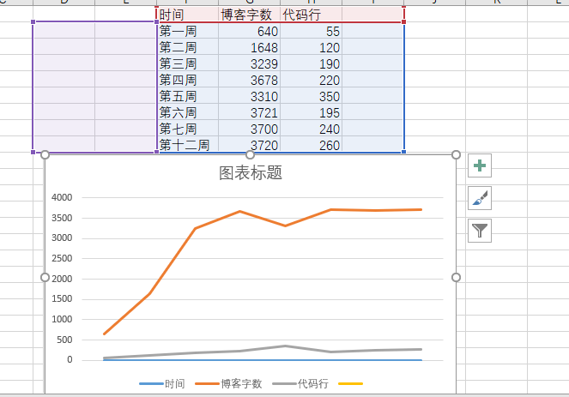Select cell with value 3239
The image size is (569, 397).
pyautogui.click(x=249, y=63)
